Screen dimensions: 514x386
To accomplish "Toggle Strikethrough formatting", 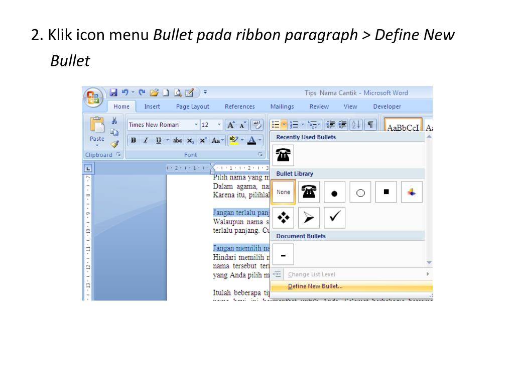I will coord(177,141).
